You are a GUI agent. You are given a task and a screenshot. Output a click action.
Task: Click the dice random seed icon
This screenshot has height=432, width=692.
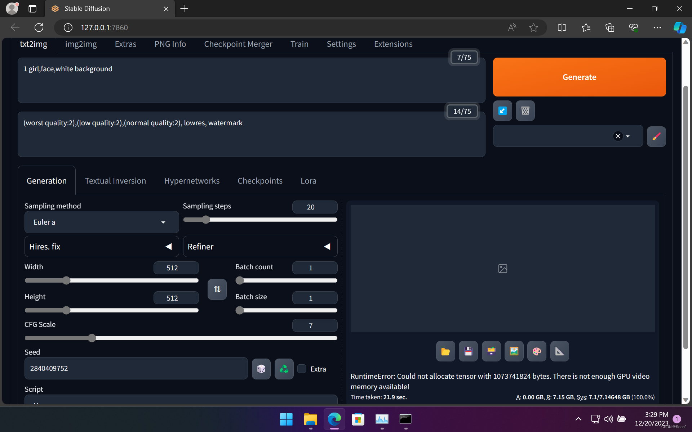click(261, 369)
